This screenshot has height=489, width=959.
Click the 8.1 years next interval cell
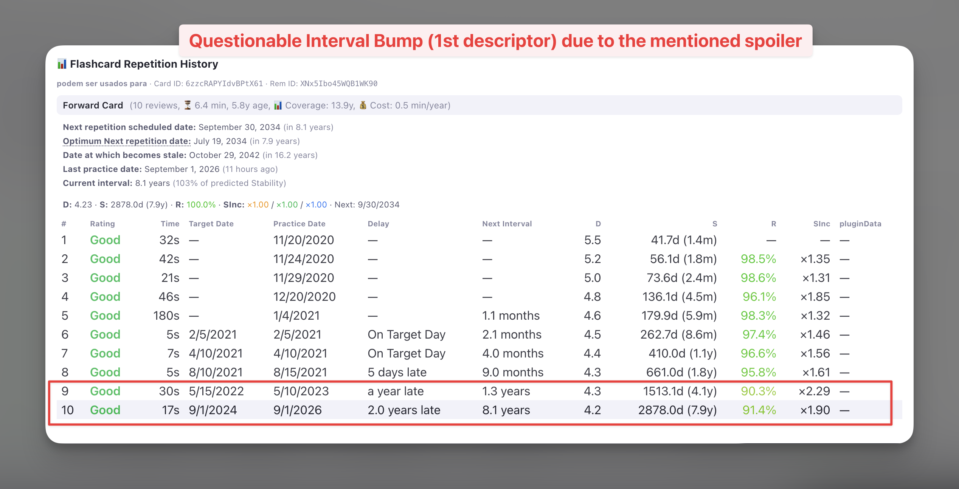click(x=506, y=410)
